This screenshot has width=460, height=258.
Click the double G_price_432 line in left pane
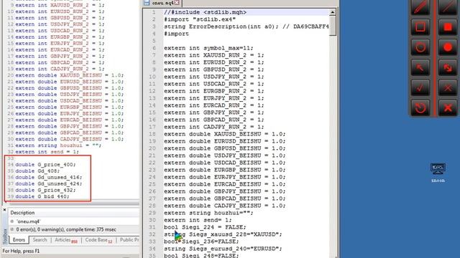tap(45, 190)
